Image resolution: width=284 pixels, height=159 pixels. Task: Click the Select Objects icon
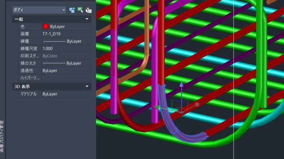(x=80, y=10)
